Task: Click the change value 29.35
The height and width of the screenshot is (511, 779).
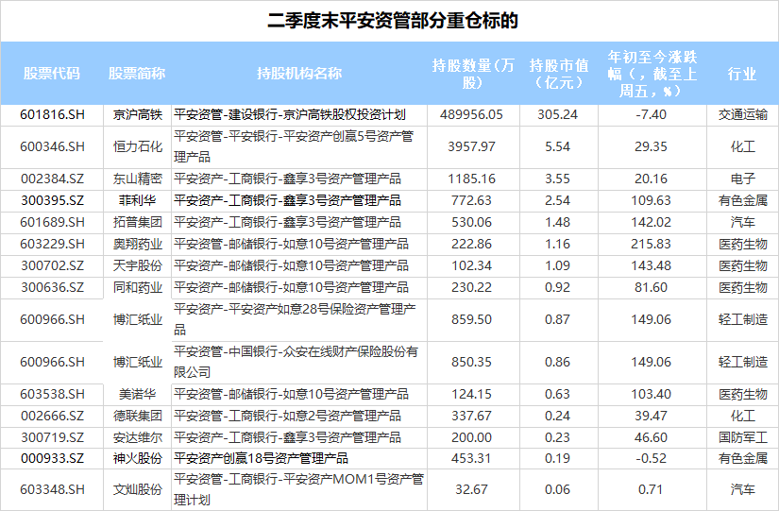Action: 651,146
